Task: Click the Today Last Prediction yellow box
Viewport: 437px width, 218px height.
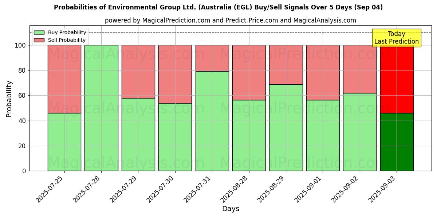Action: (x=397, y=38)
